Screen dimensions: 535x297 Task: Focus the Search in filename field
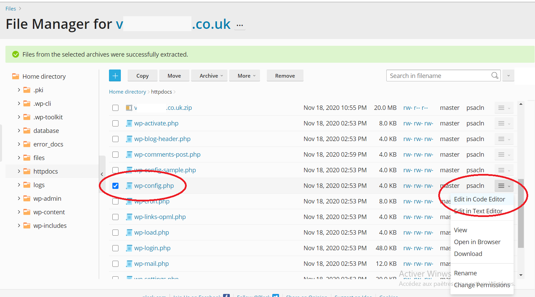438,76
